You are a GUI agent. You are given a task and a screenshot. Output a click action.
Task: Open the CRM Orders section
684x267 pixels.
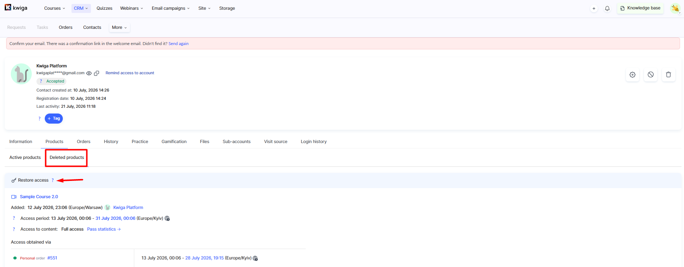(x=66, y=27)
